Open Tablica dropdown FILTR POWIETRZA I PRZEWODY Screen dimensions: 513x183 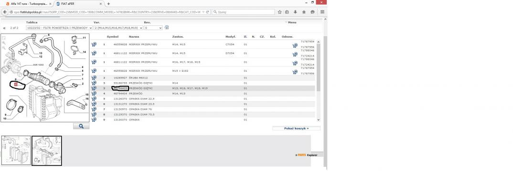coord(59,28)
